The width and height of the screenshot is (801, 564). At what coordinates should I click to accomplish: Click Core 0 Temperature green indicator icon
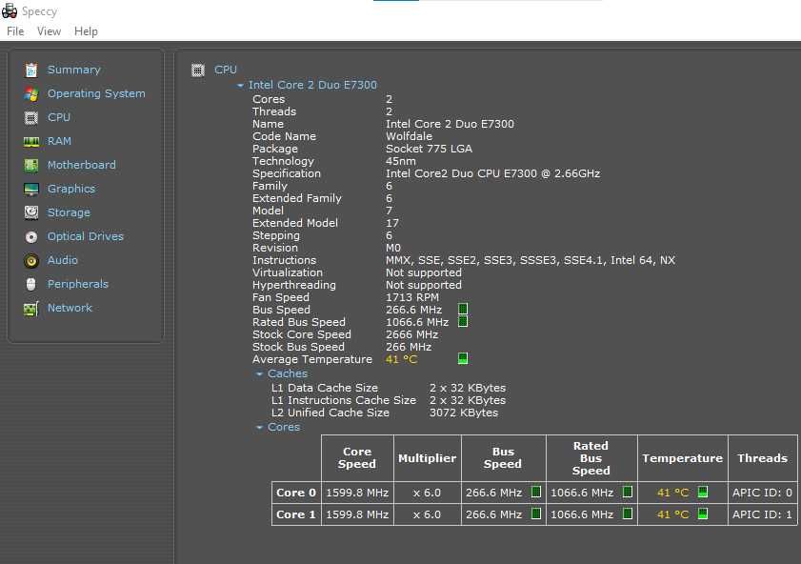tap(703, 492)
